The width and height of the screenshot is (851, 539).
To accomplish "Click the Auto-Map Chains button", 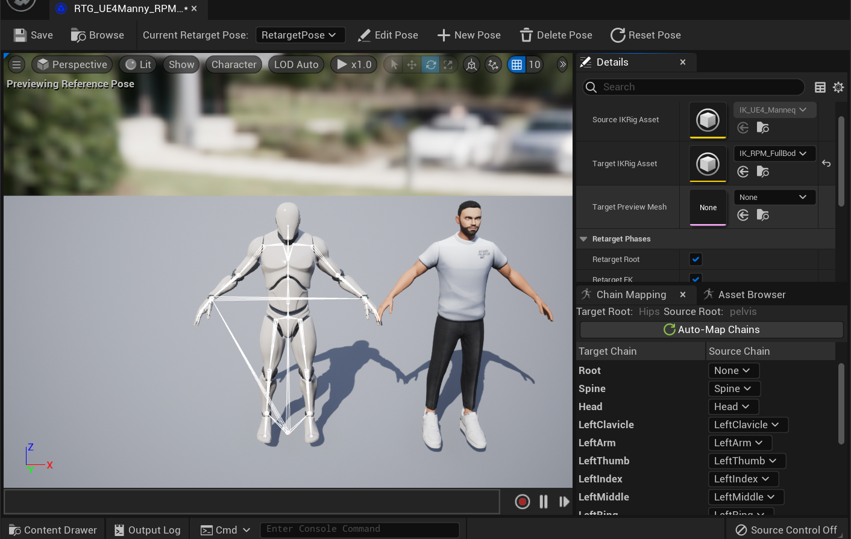I will pyautogui.click(x=711, y=329).
